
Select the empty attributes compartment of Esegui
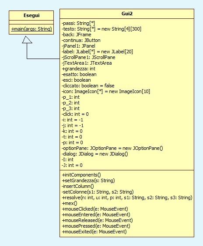click(31, 22)
